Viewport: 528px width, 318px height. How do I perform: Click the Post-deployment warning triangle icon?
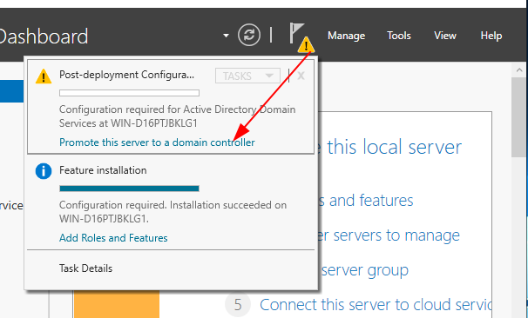(x=44, y=76)
